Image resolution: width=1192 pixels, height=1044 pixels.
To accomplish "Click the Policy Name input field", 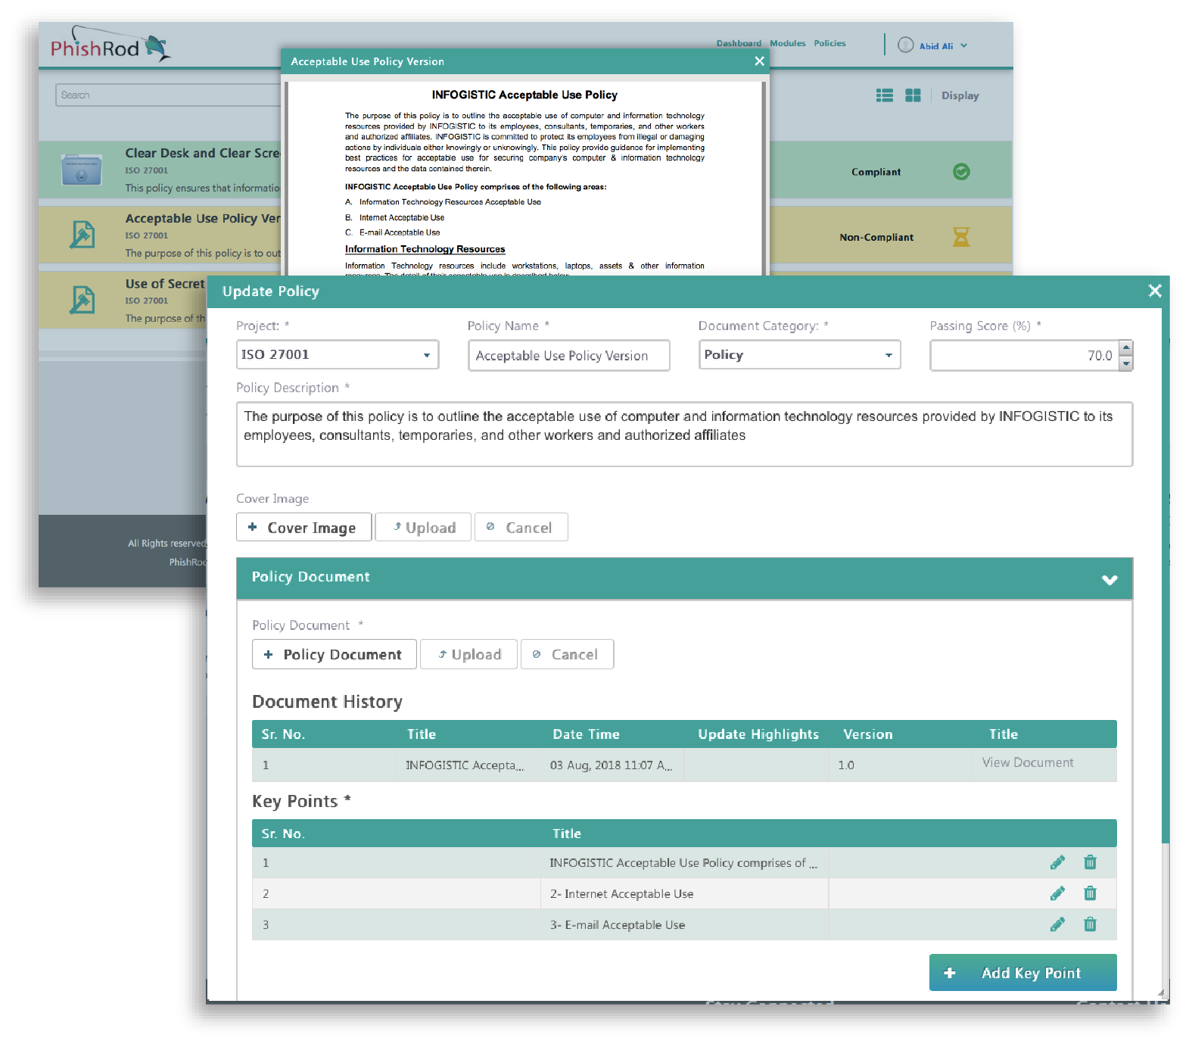I will (x=568, y=356).
